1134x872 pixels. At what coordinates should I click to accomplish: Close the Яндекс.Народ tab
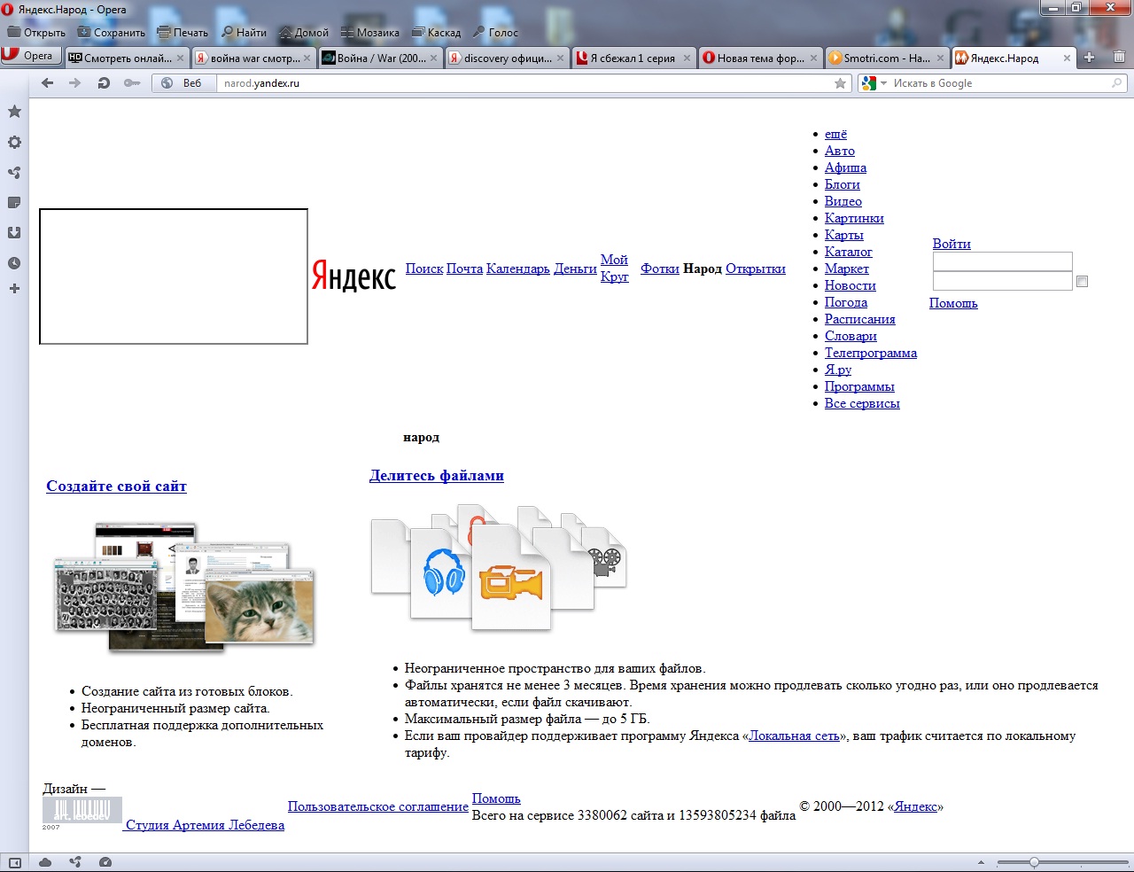1067,58
